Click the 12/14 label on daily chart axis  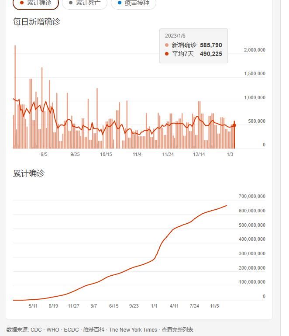click(x=199, y=154)
